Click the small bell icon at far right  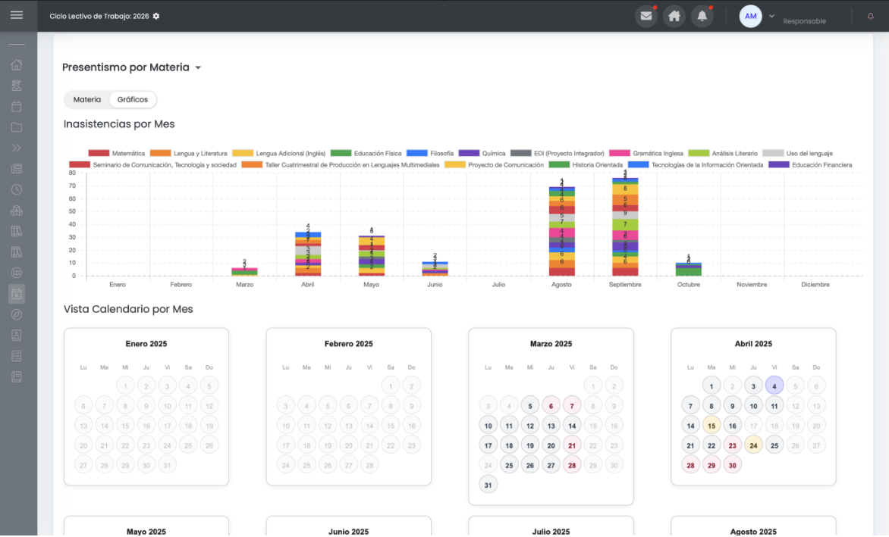tap(870, 17)
